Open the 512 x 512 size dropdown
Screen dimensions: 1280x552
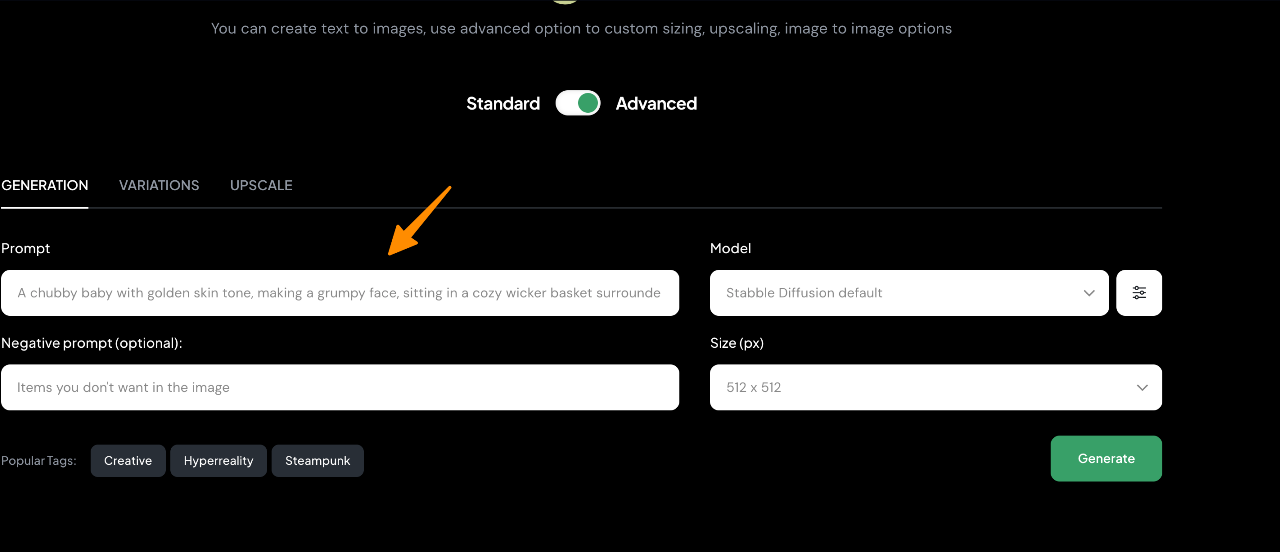tap(925, 388)
